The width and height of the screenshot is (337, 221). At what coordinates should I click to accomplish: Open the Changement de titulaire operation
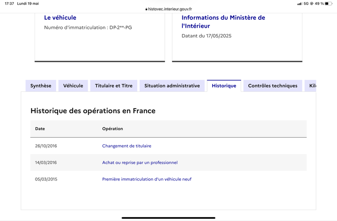[x=126, y=146]
